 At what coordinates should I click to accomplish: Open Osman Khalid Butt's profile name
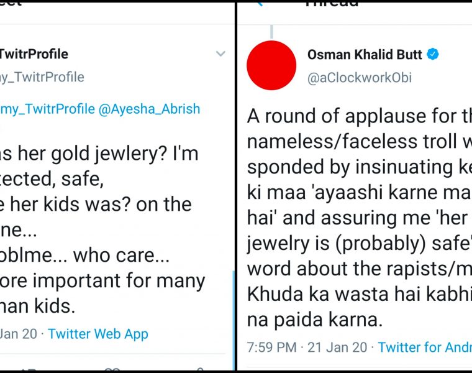[365, 54]
